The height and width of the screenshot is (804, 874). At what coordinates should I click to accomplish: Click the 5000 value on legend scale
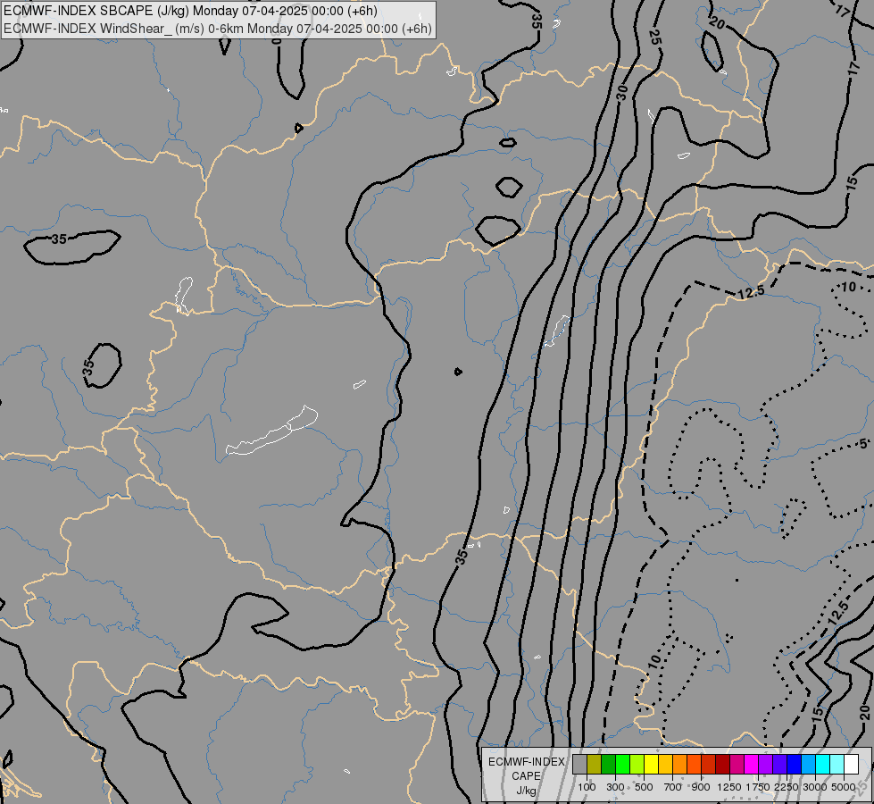844,787
